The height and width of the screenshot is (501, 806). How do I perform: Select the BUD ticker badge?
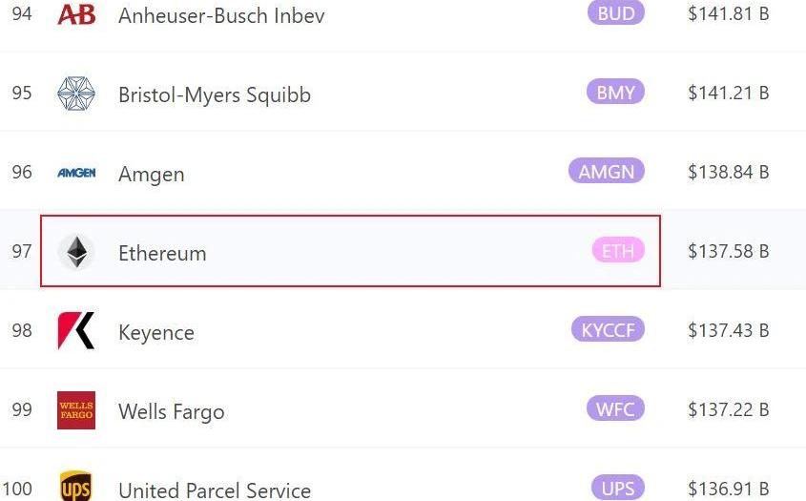tap(616, 12)
